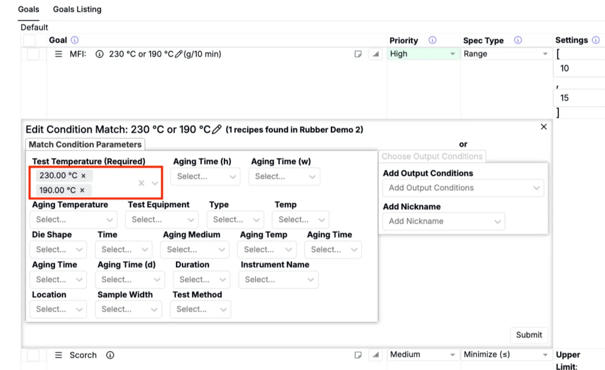Remove the 230.00 °C temperature tag

click(83, 176)
